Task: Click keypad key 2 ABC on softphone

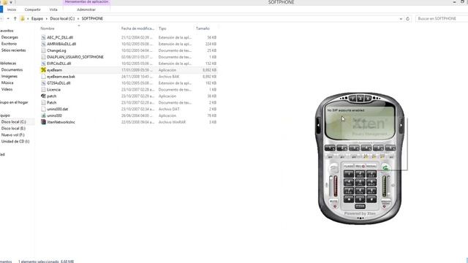Action: (360, 174)
